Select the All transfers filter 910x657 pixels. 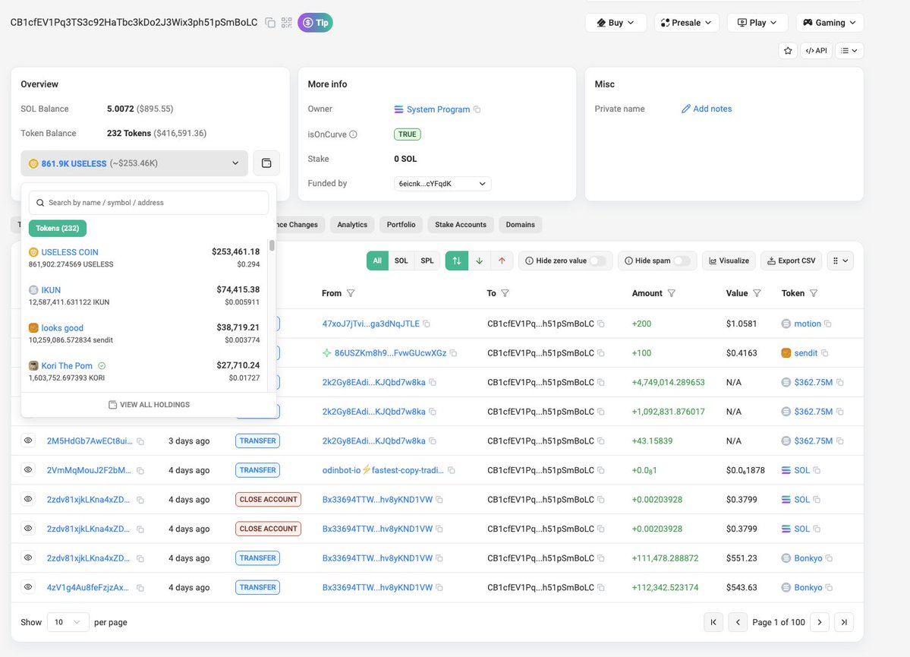click(377, 261)
